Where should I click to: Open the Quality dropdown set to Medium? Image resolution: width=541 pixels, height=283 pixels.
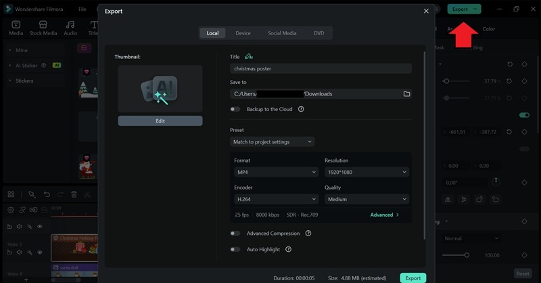(x=366, y=200)
